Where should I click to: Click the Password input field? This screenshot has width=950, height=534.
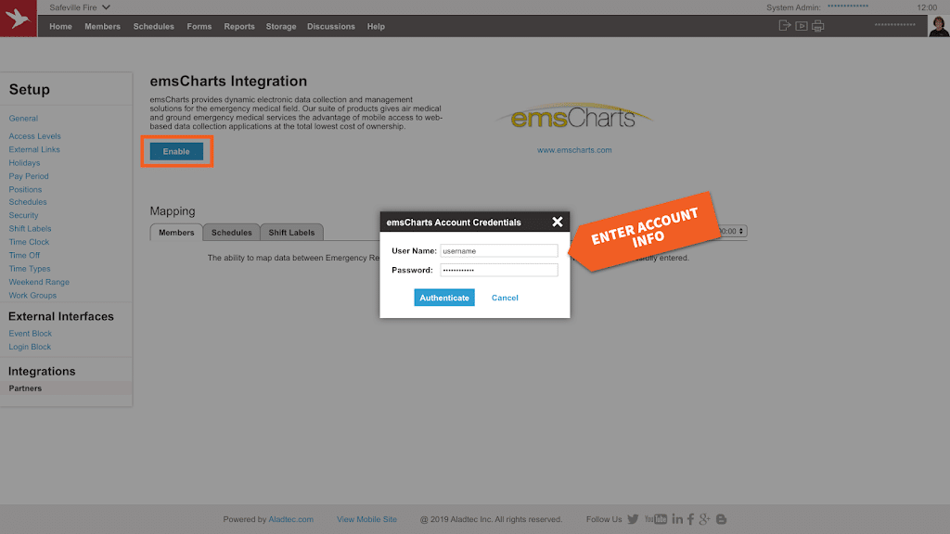point(498,270)
